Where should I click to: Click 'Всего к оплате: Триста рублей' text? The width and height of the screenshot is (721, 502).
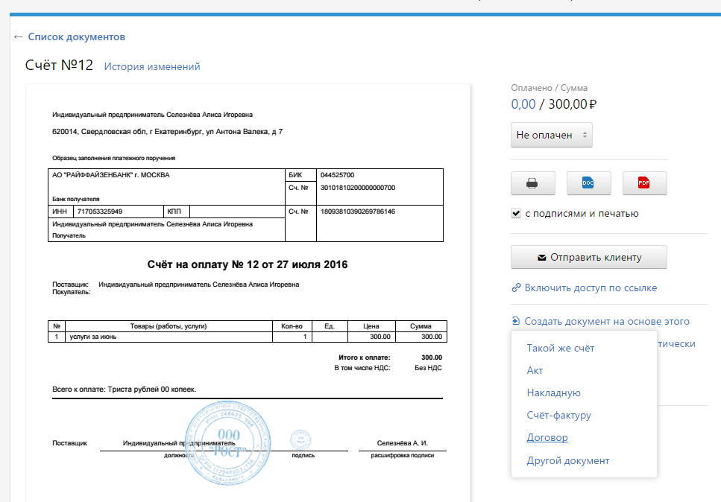[125, 390]
